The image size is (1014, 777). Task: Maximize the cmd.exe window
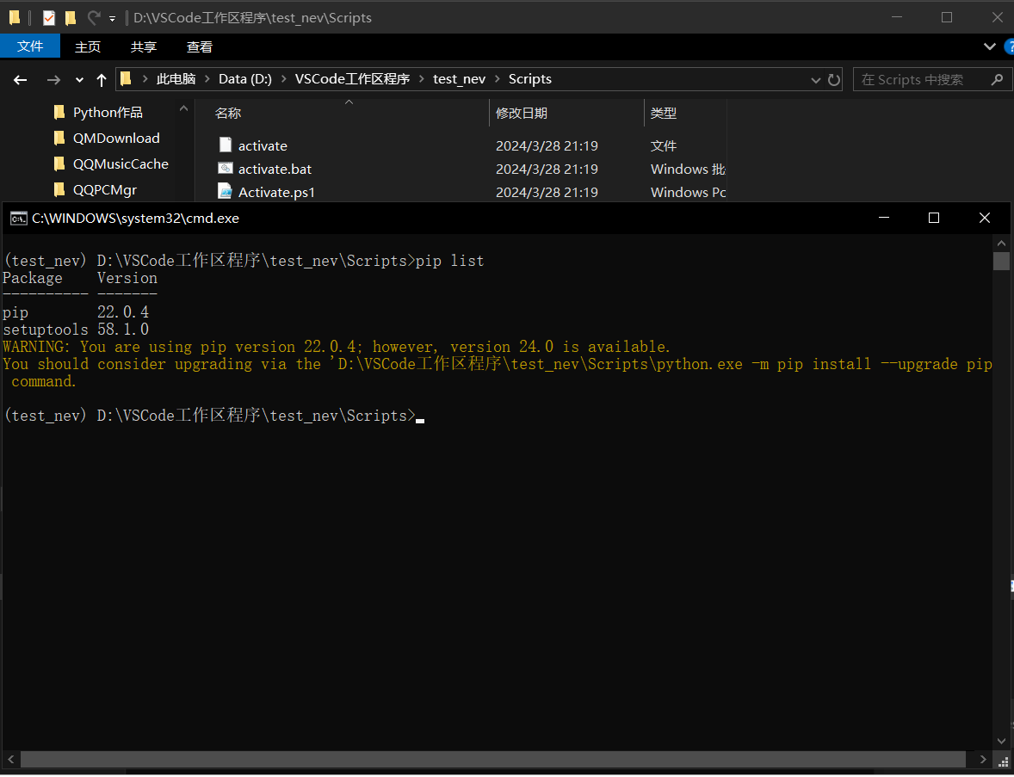point(934,219)
